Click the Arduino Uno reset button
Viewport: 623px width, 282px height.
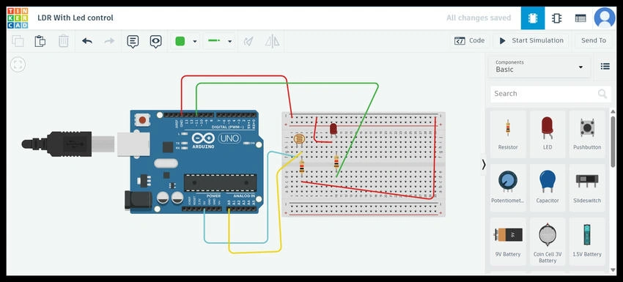[x=142, y=119]
